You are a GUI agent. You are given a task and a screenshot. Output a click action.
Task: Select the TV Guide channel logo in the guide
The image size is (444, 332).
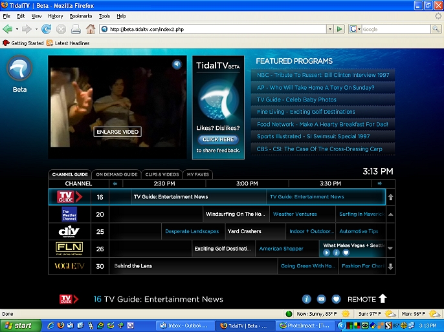(x=70, y=197)
